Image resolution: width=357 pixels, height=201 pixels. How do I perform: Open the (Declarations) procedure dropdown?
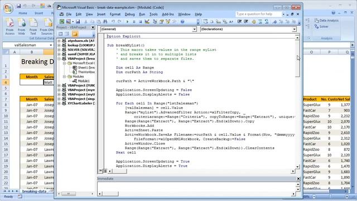[294, 29]
